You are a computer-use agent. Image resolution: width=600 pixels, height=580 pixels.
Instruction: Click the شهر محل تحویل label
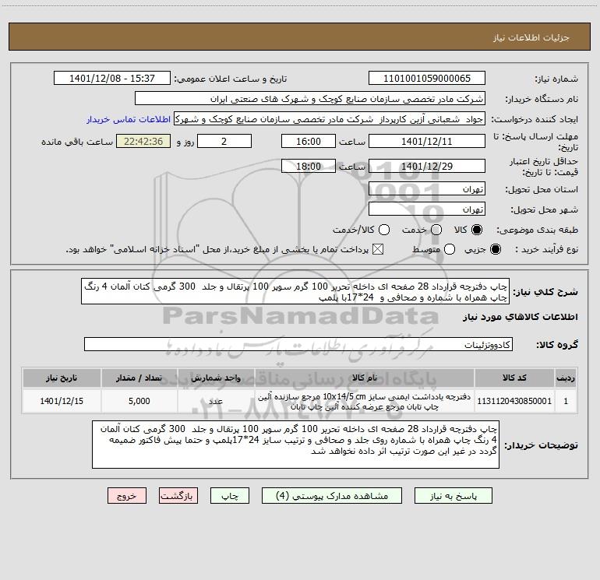(x=545, y=210)
